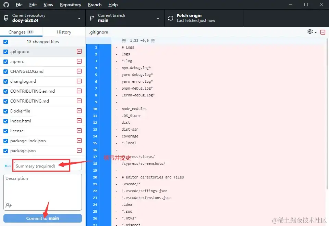Click the dooy-ai2024 repository name
This screenshot has width=329, height=226.
[25, 20]
